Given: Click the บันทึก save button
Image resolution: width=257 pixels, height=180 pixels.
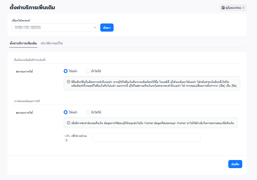Looking at the screenshot, I should coord(235,164).
